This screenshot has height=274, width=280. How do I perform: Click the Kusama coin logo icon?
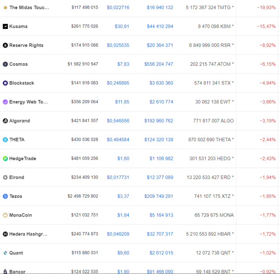pyautogui.click(x=5, y=27)
